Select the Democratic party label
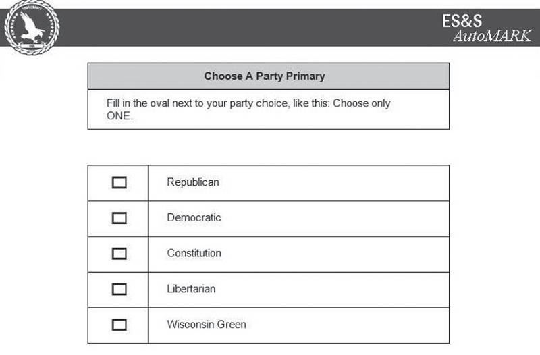540x355 pixels. pos(194,218)
